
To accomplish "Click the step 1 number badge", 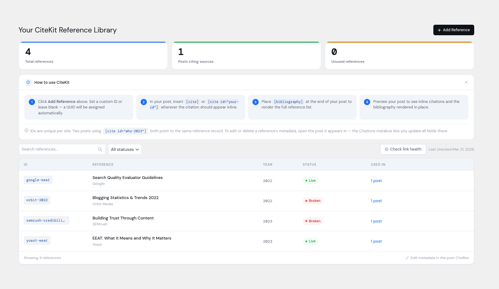I will (x=32, y=102).
